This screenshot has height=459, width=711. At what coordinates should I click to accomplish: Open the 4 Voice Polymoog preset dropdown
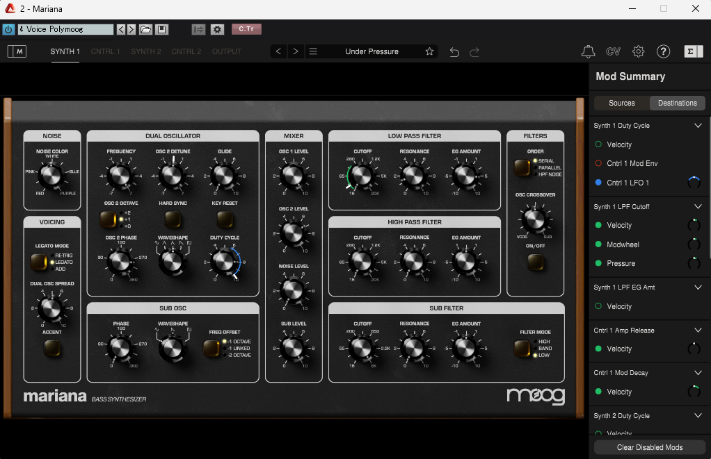(x=65, y=29)
